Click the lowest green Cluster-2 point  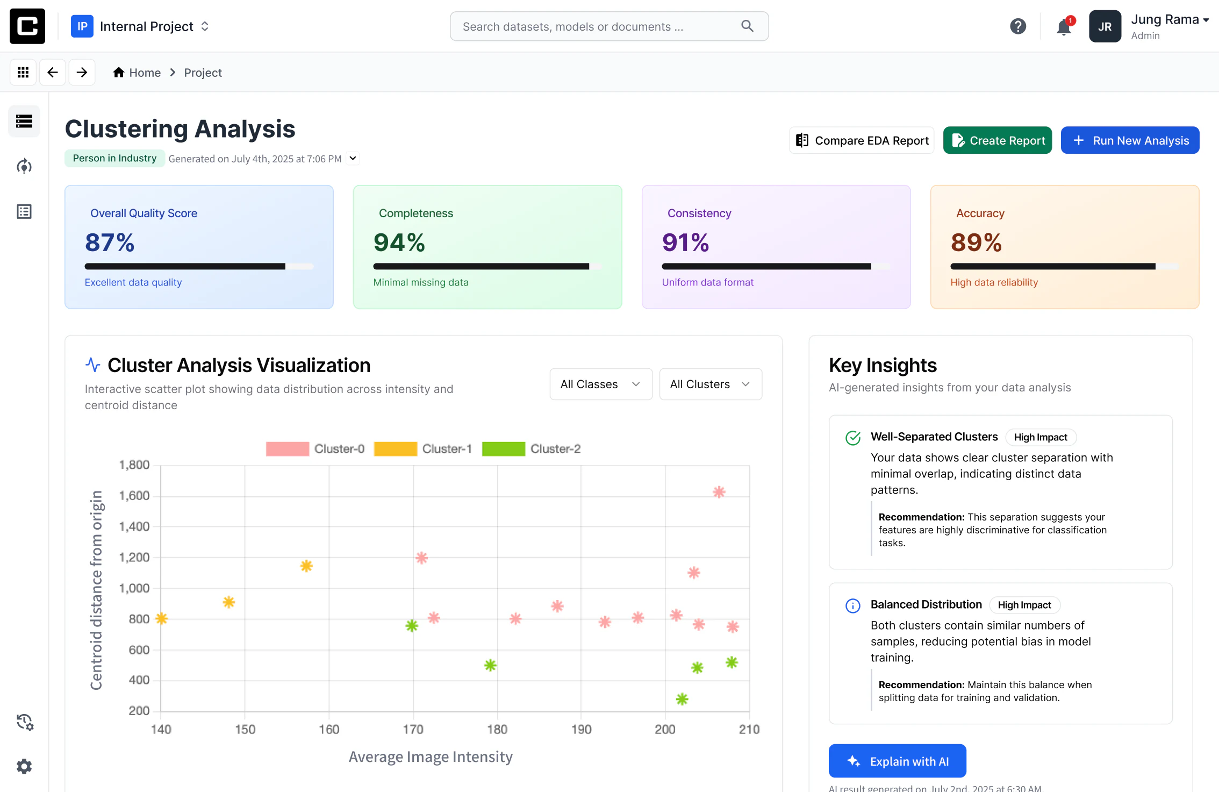(682, 699)
